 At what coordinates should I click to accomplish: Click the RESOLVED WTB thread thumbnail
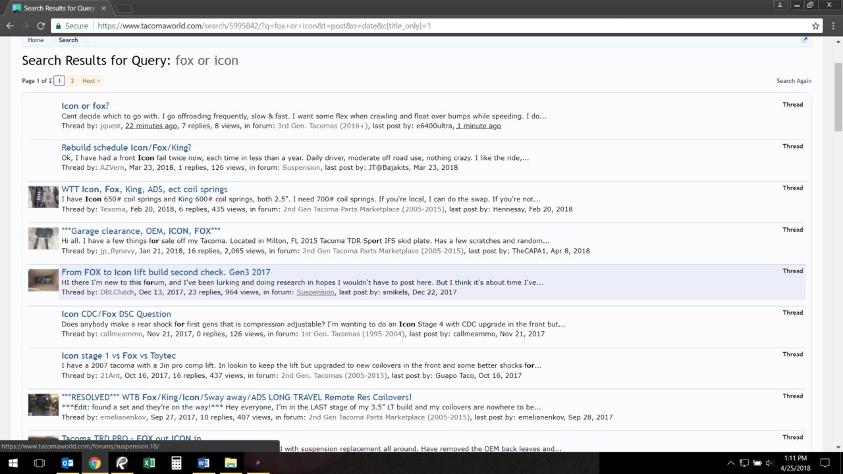(43, 405)
